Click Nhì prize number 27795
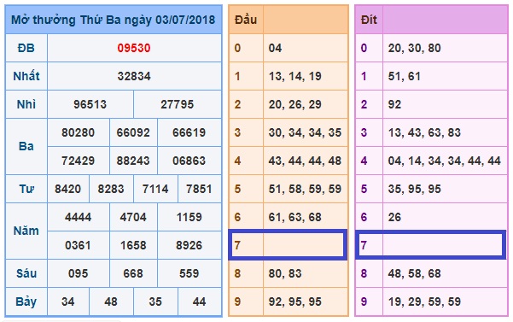The width and height of the screenshot is (513, 322). click(x=177, y=104)
